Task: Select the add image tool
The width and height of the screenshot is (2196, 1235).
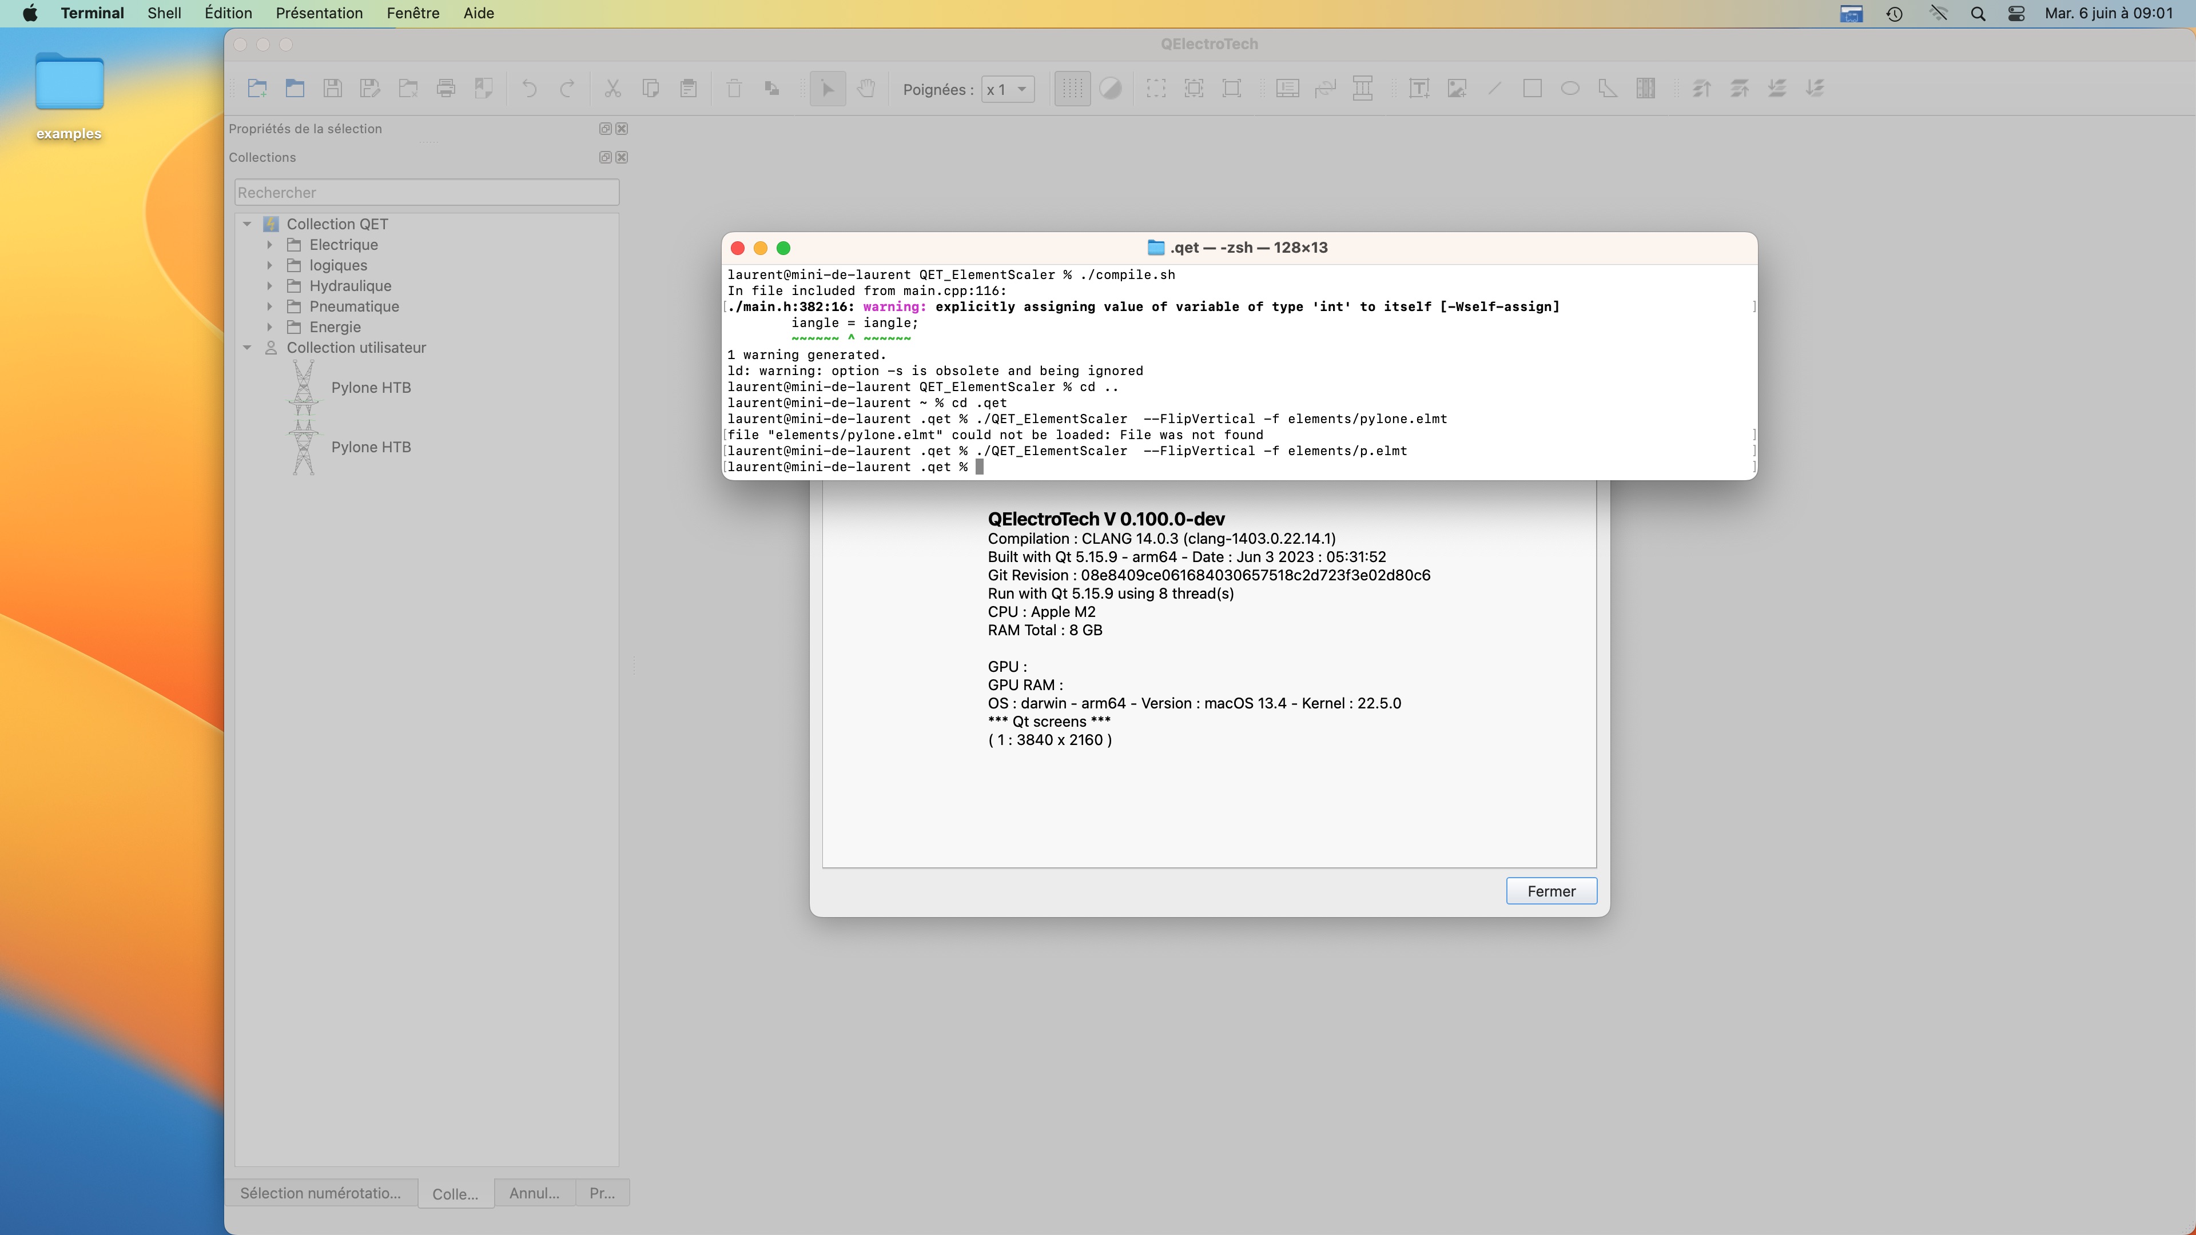Action: coord(1457,88)
